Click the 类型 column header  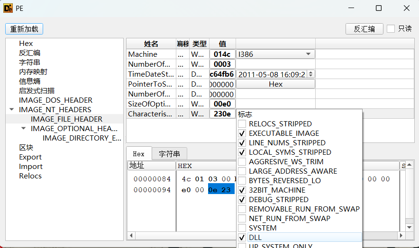coord(200,44)
